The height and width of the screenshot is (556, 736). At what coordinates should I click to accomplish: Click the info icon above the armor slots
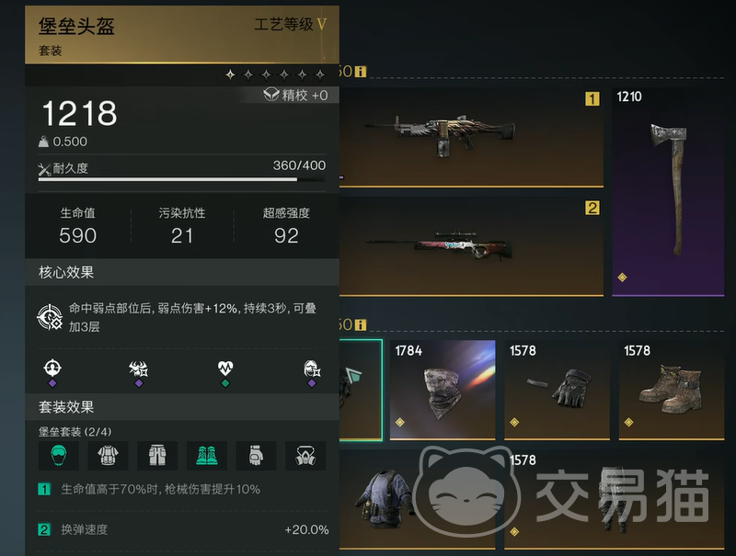point(361,325)
